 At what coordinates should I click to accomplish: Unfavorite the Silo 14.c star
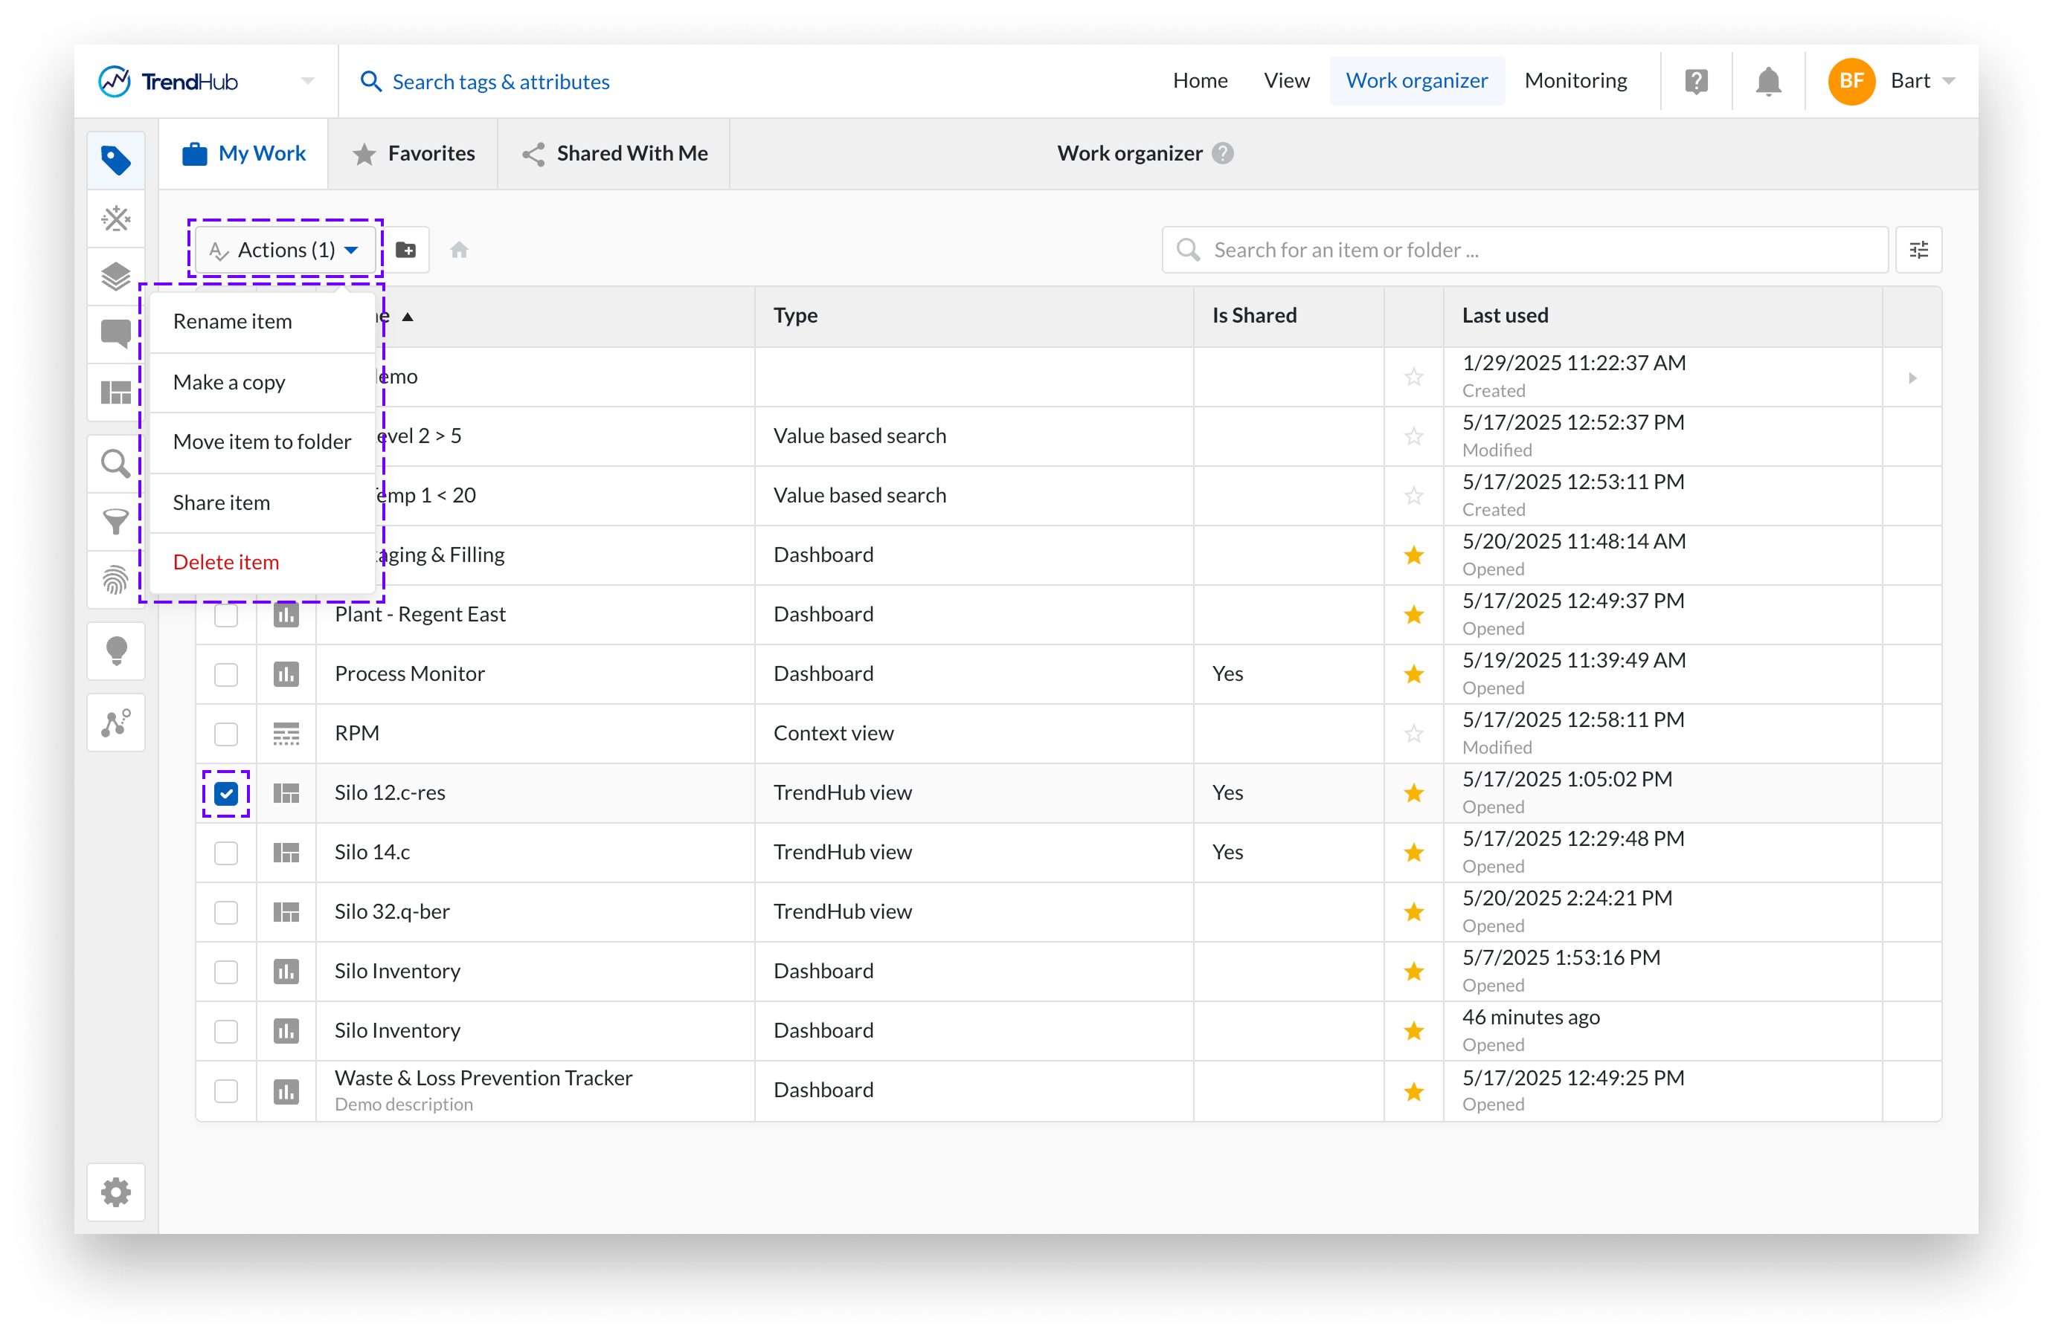click(x=1413, y=853)
